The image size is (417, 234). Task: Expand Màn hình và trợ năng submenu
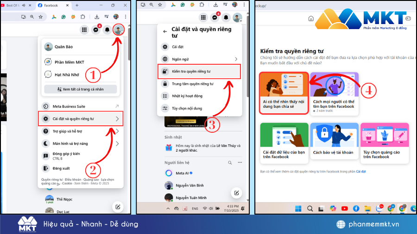click(117, 143)
